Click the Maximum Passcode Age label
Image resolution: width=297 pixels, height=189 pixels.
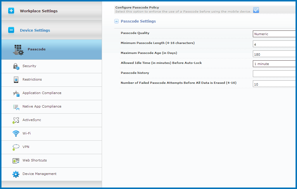coord(149,53)
